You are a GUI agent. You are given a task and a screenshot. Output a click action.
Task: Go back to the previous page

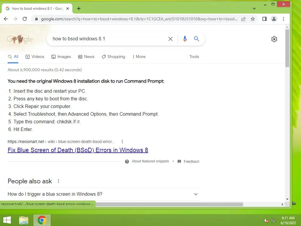tap(6, 19)
